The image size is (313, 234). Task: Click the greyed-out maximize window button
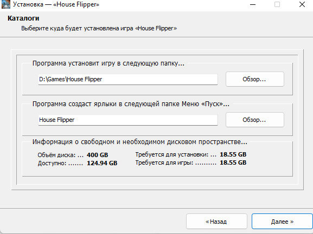coord(277,4)
